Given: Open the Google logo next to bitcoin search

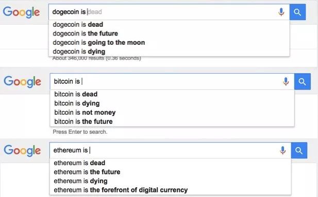Looking at the screenshot, I should [x=22, y=82].
